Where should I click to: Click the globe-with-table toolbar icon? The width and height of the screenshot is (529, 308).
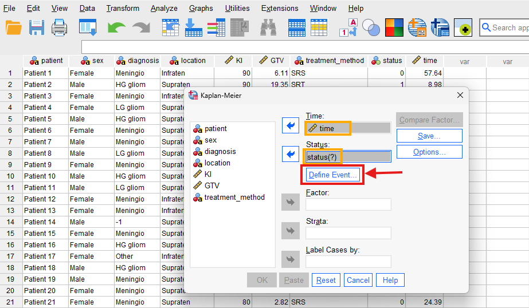pos(417,27)
